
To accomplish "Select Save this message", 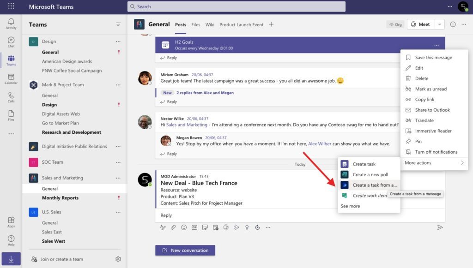I will tap(434, 58).
